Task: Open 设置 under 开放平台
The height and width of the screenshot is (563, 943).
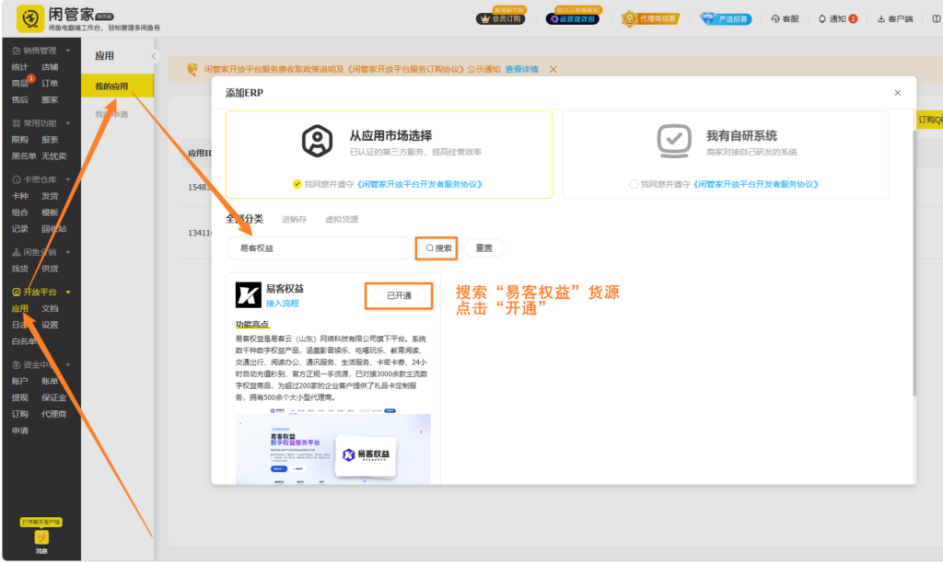Action: (x=50, y=325)
